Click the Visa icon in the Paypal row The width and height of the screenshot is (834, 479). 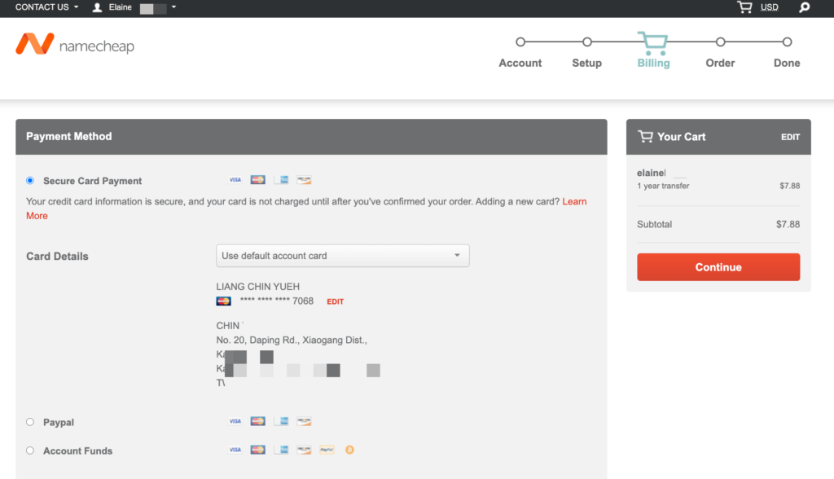pyautogui.click(x=235, y=421)
